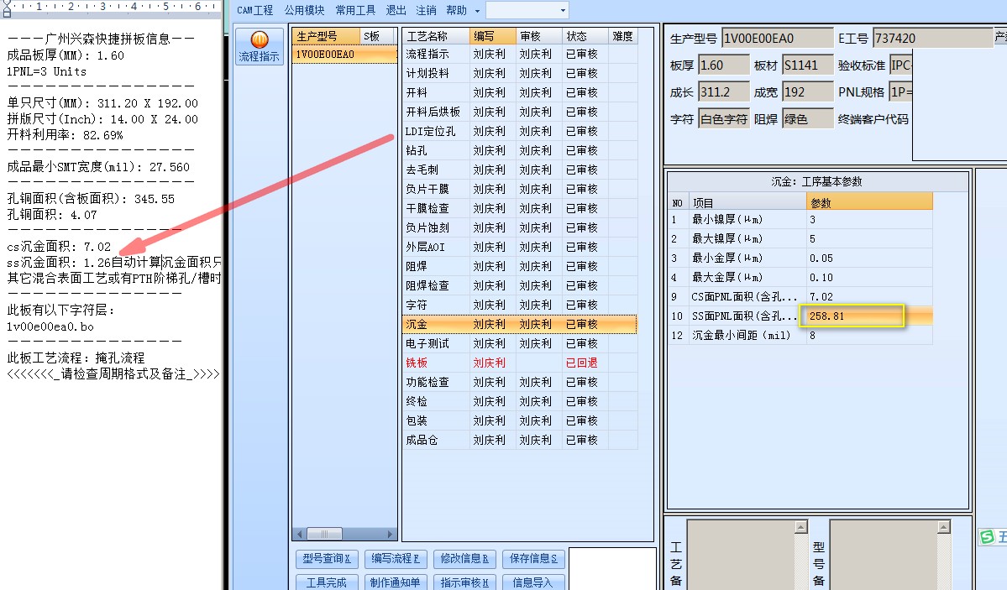This screenshot has width=1007, height=590.
Task: Select the LDI定位孔 process row
Action: (x=520, y=132)
